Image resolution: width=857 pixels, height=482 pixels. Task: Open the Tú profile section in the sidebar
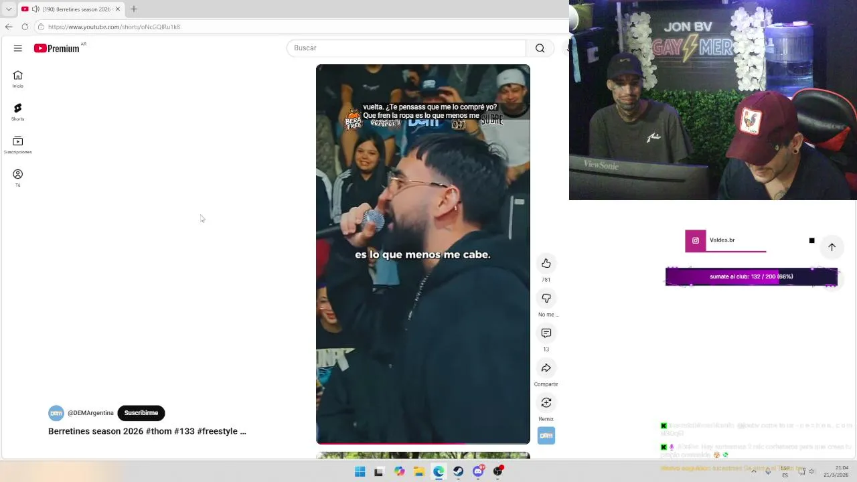[x=18, y=177]
